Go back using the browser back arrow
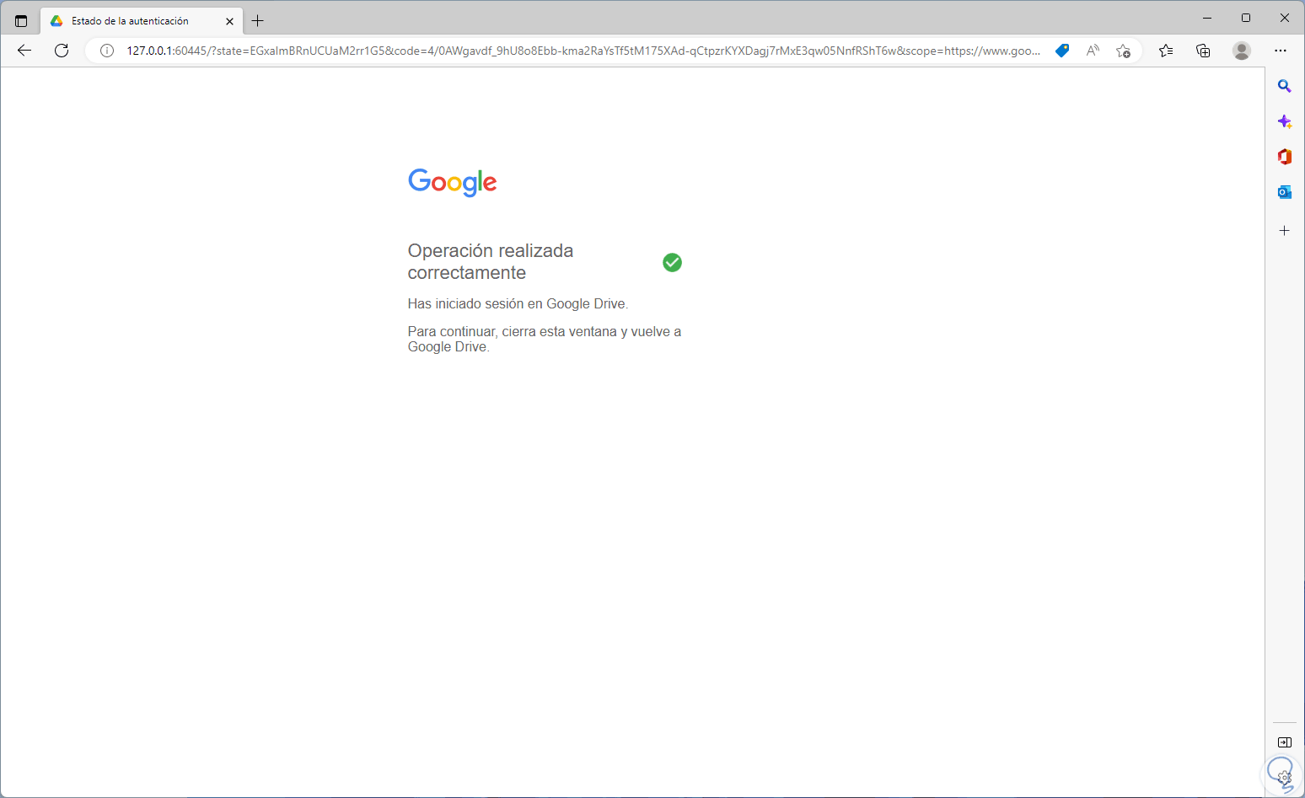The image size is (1305, 798). (x=24, y=51)
